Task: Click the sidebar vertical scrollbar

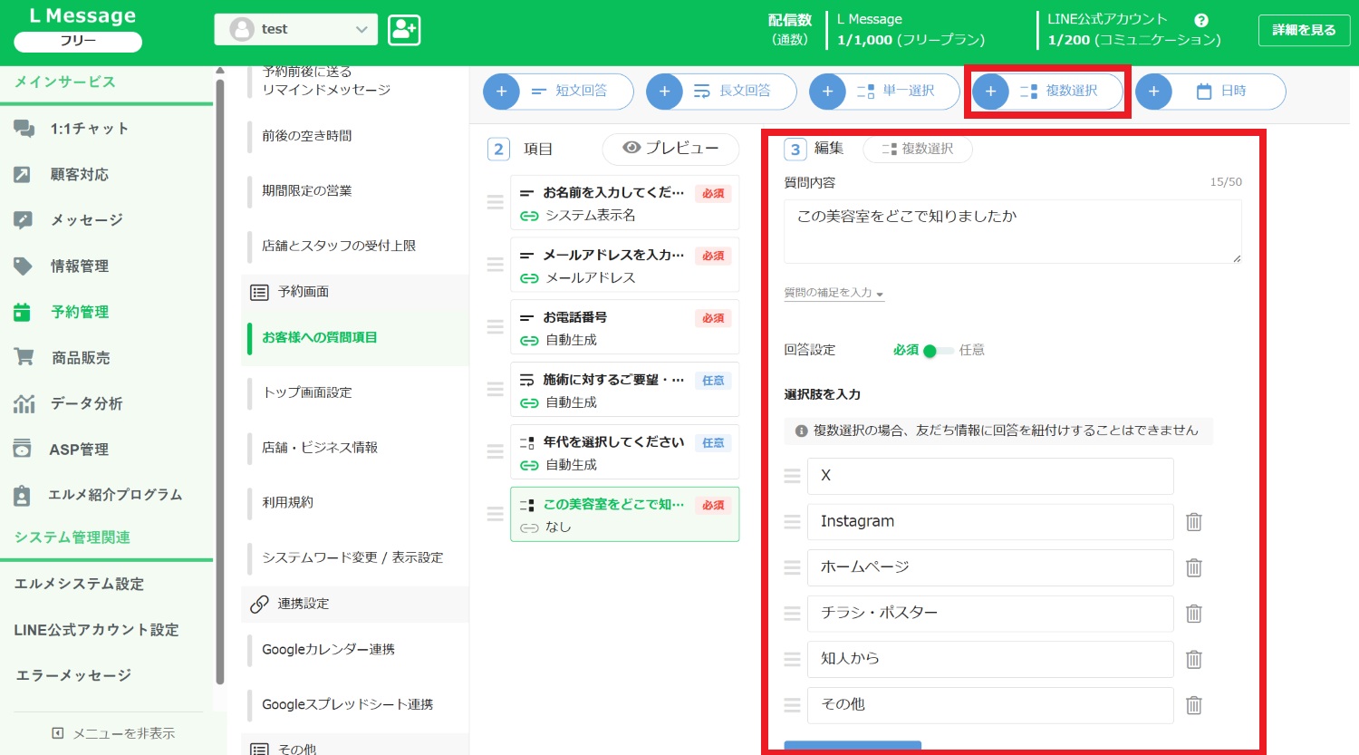Action: pyautogui.click(x=219, y=381)
